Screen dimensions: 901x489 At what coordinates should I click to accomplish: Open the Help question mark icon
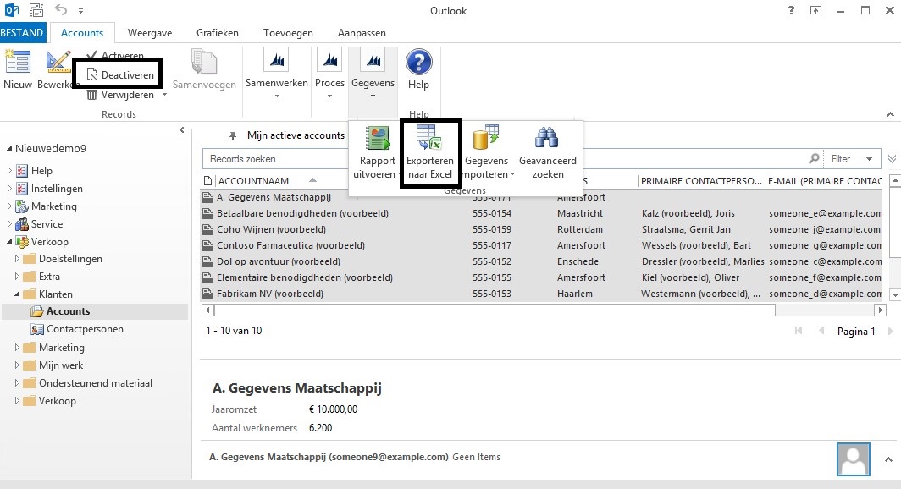(x=418, y=63)
